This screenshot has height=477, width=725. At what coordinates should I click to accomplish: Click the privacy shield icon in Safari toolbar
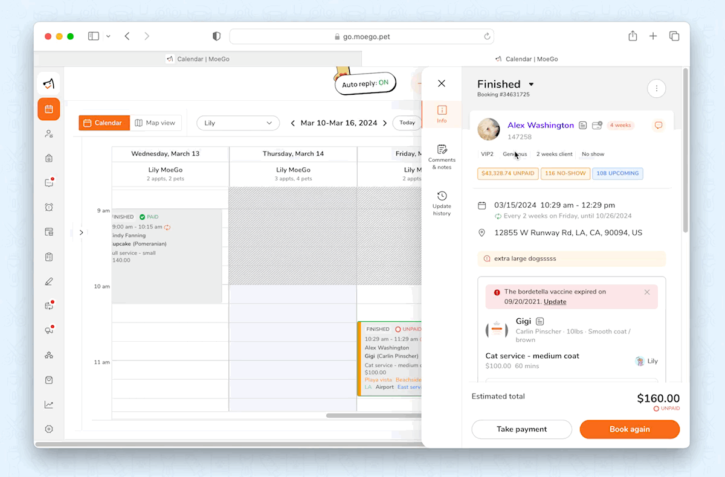[216, 36]
